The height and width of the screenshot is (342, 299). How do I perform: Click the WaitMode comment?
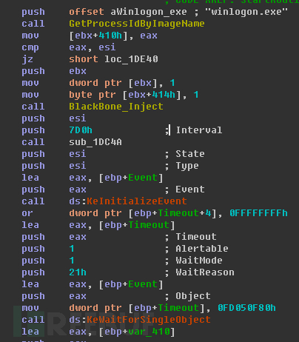(x=199, y=261)
